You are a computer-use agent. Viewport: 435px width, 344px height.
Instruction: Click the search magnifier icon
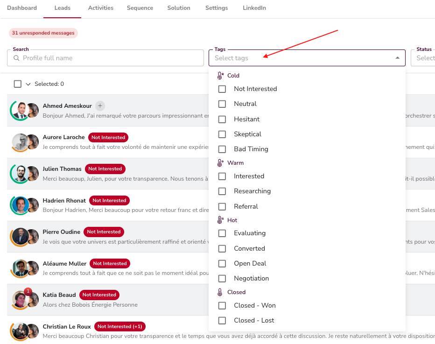[17, 58]
